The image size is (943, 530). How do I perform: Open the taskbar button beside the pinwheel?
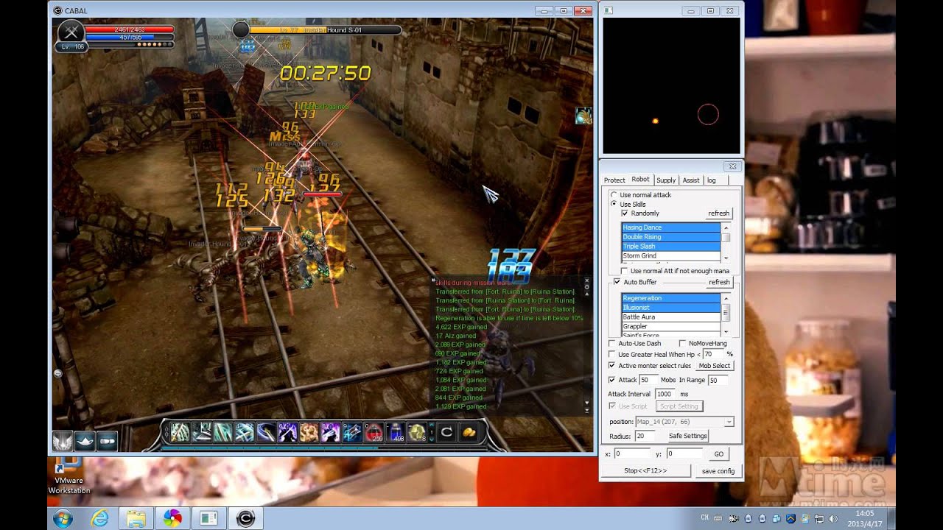click(x=208, y=518)
